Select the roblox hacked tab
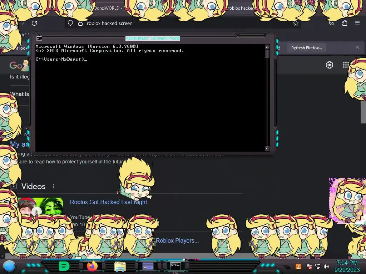This screenshot has width=366, height=274. click(241, 8)
